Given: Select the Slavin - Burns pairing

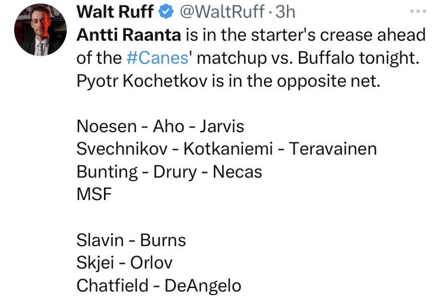Looking at the screenshot, I should pos(131,240).
